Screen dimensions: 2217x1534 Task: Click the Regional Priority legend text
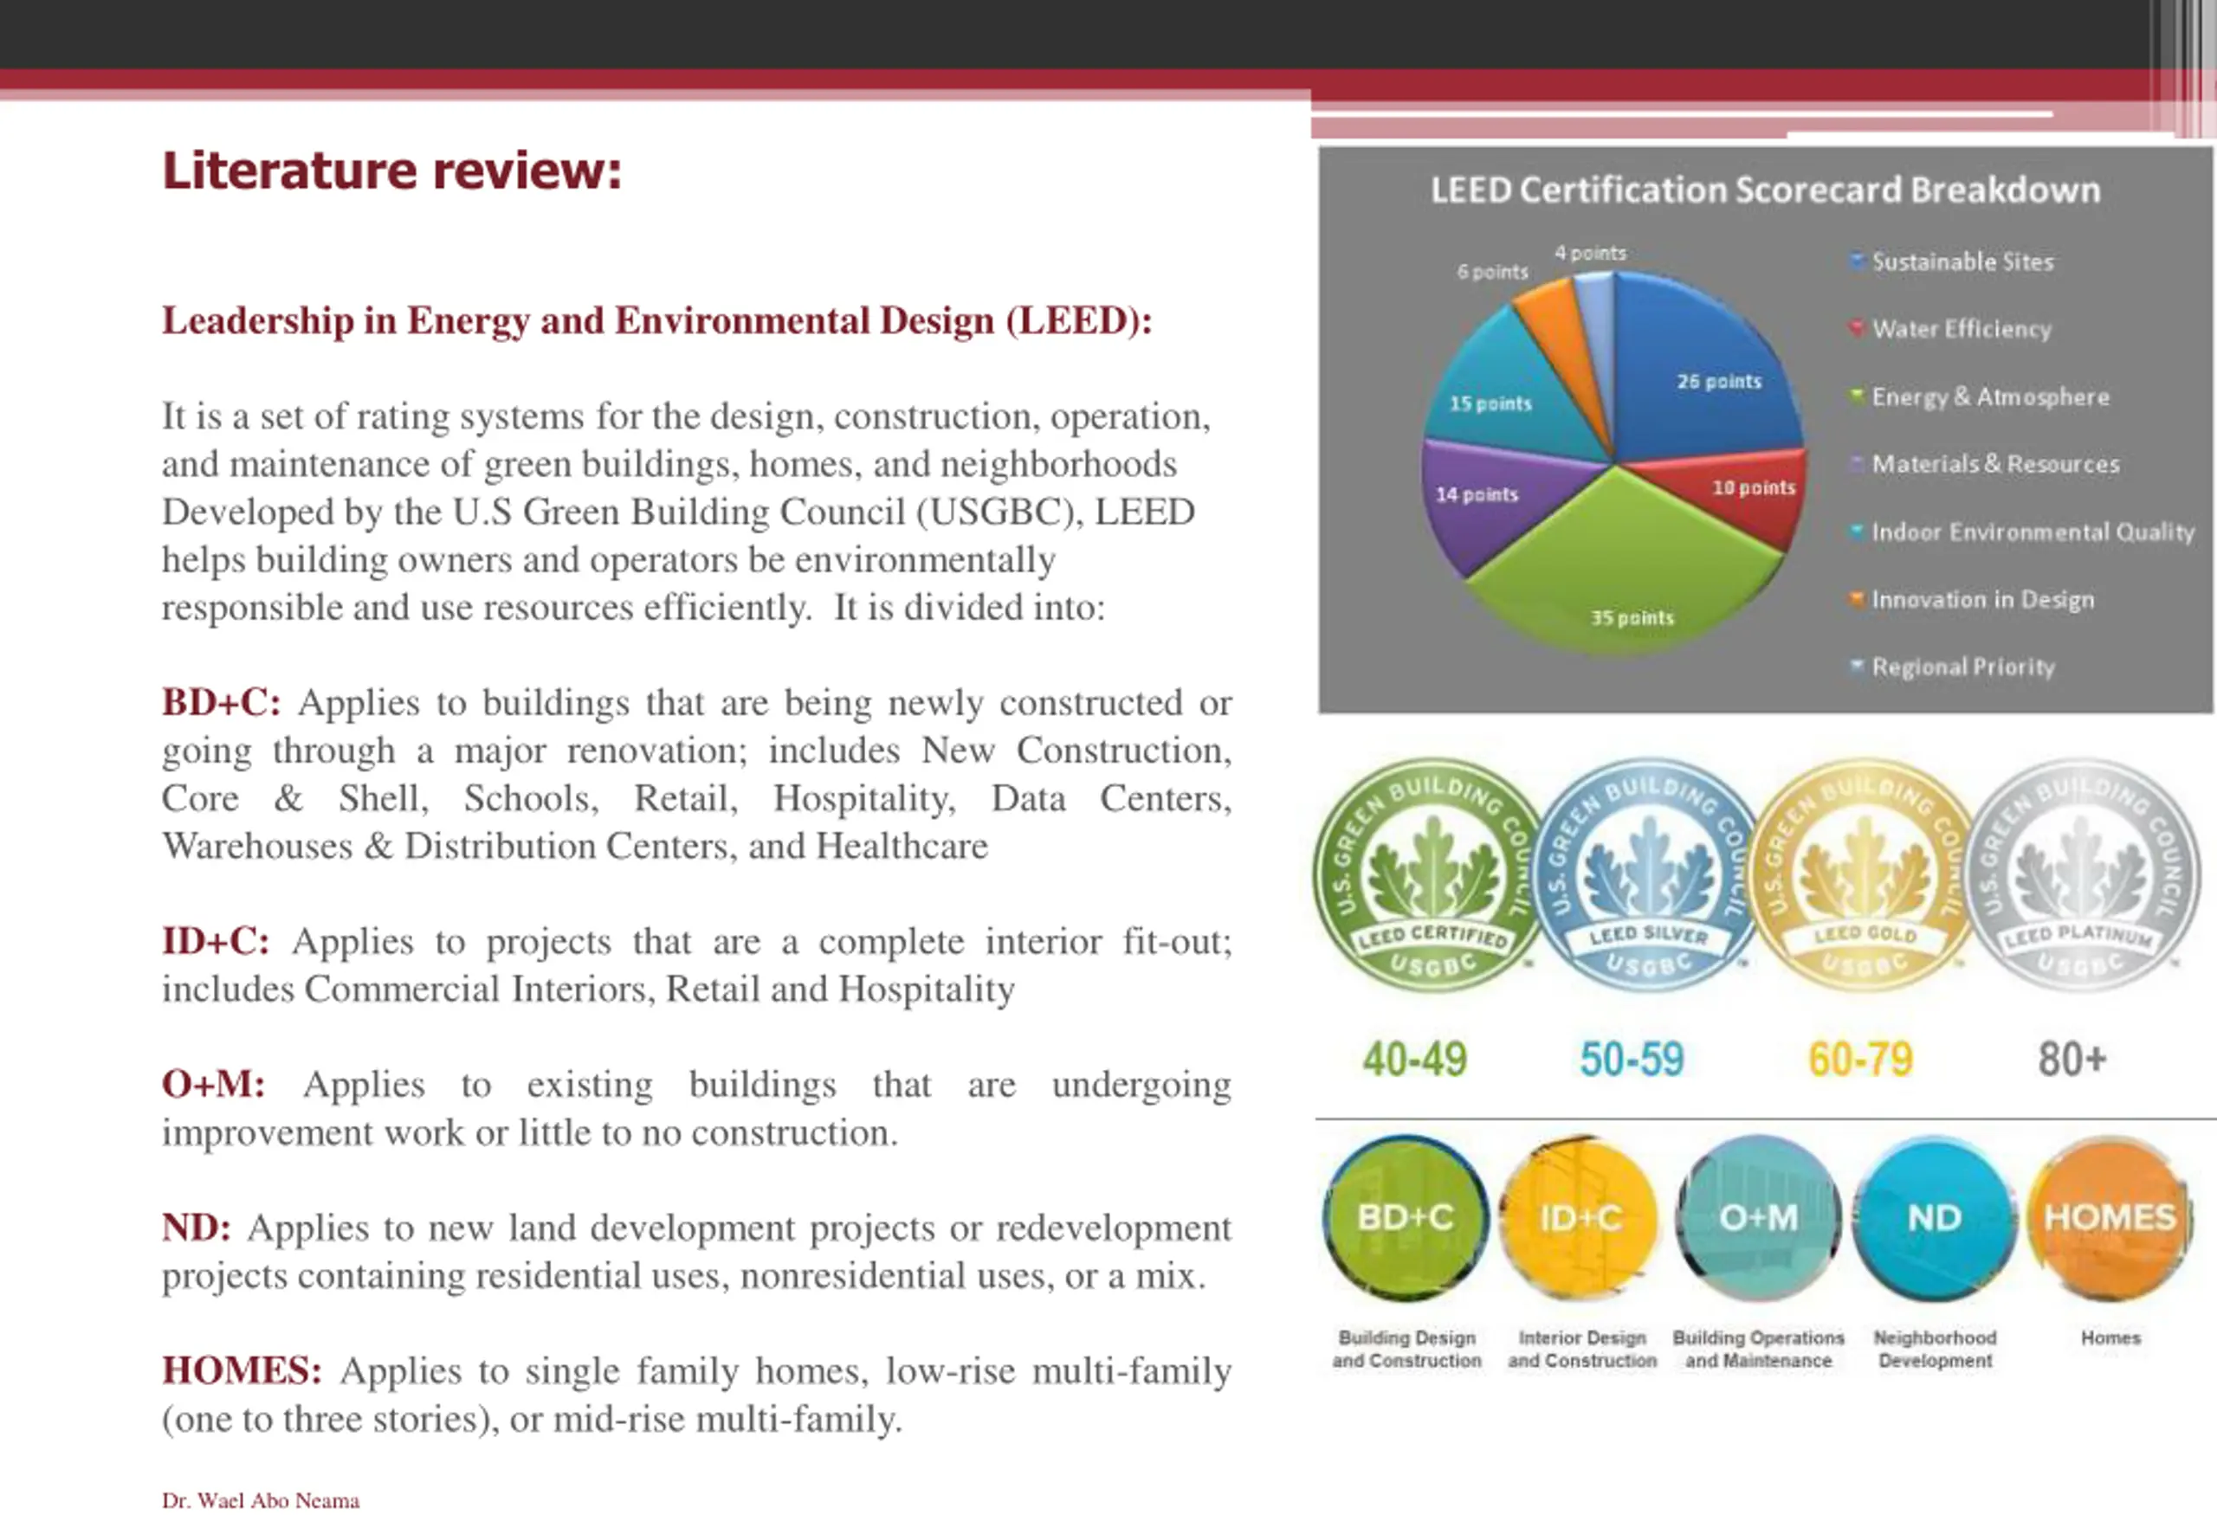pyautogui.click(x=1962, y=667)
